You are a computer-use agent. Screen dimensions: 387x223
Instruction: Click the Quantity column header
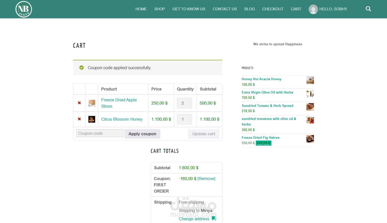[x=185, y=89]
